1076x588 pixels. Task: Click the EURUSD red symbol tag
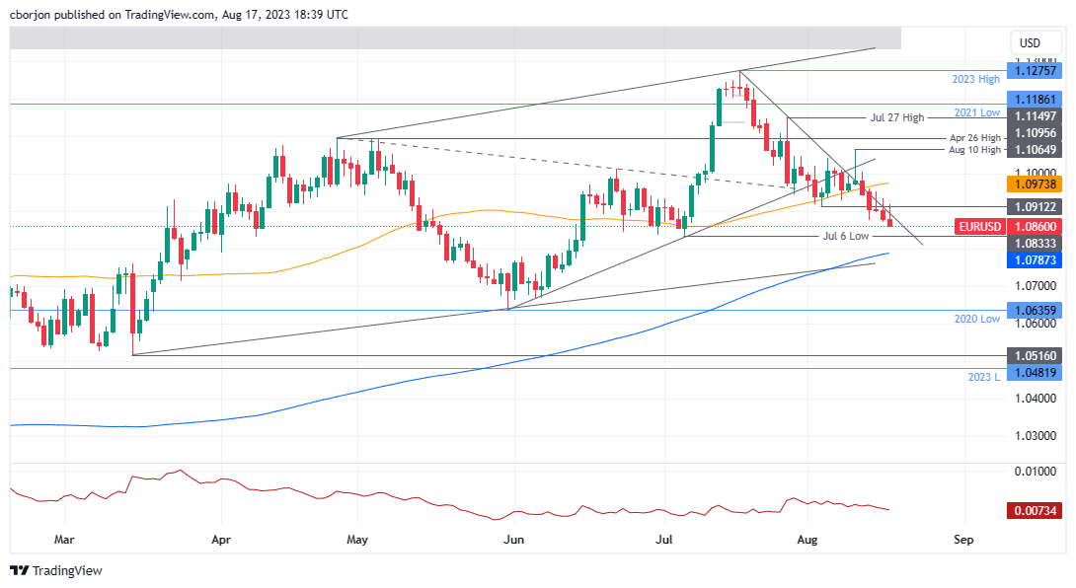[x=978, y=226]
